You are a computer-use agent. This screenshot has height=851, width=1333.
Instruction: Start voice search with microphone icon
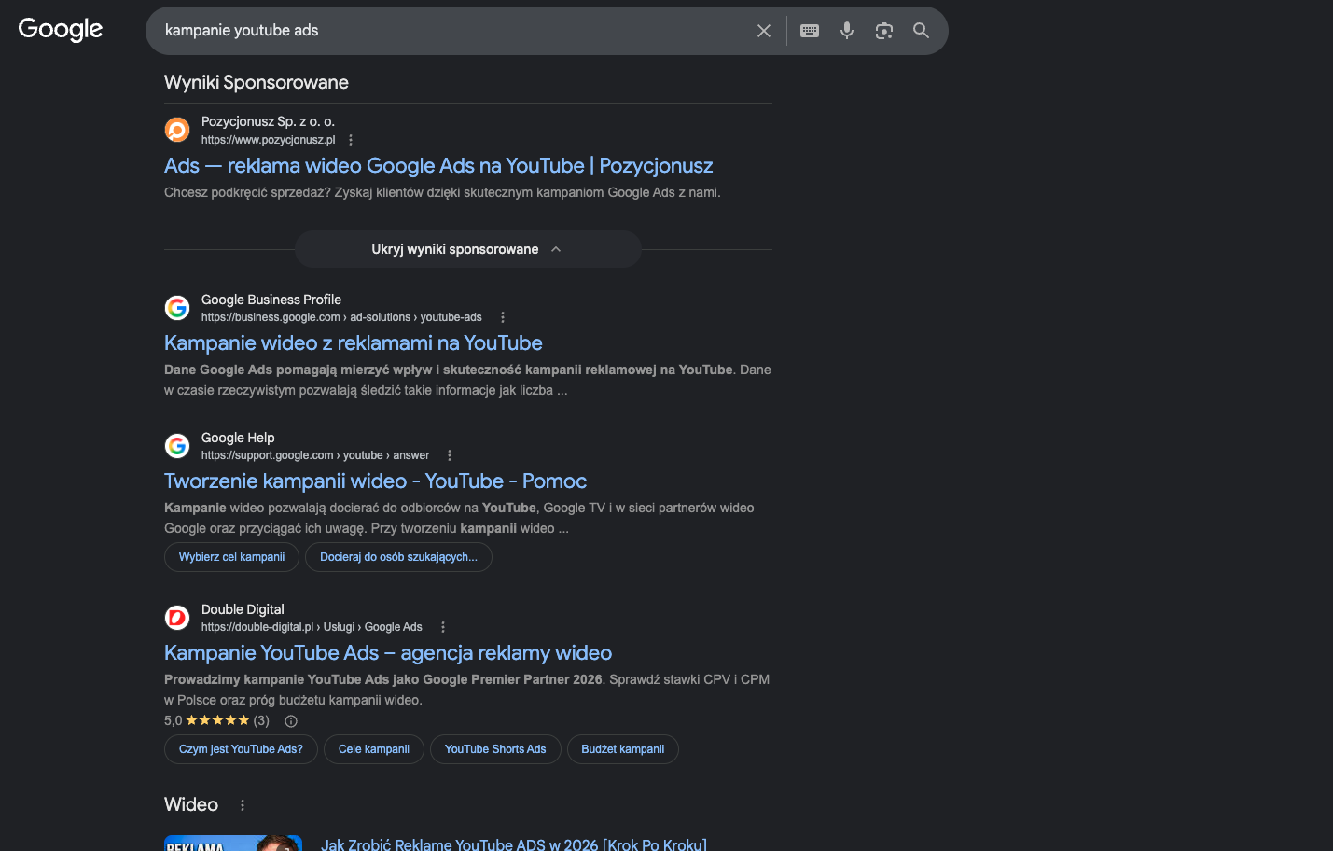[x=847, y=31]
